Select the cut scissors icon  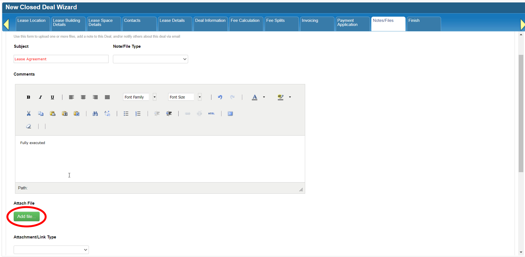29,113
